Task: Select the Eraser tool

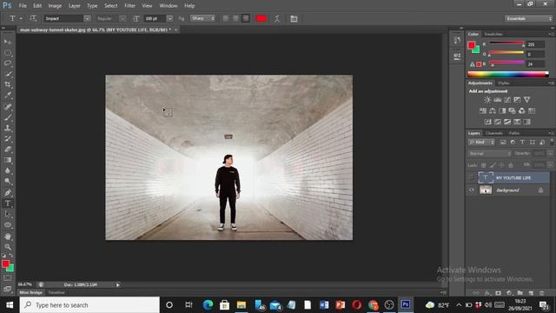Action: point(8,150)
